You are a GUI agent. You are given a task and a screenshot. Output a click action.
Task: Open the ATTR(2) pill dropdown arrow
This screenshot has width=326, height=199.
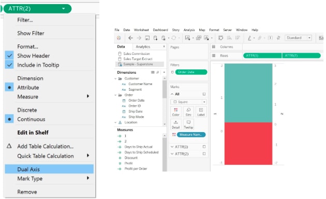[64, 8]
